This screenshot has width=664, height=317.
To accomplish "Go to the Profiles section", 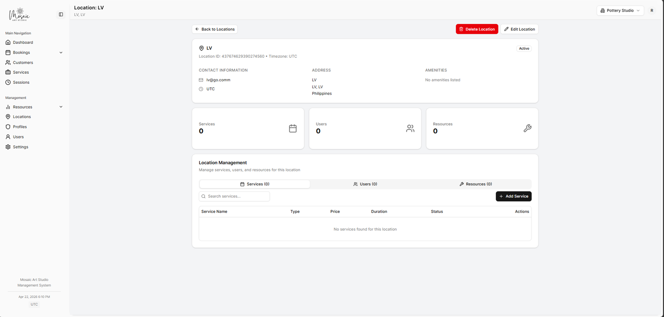I will [20, 126].
